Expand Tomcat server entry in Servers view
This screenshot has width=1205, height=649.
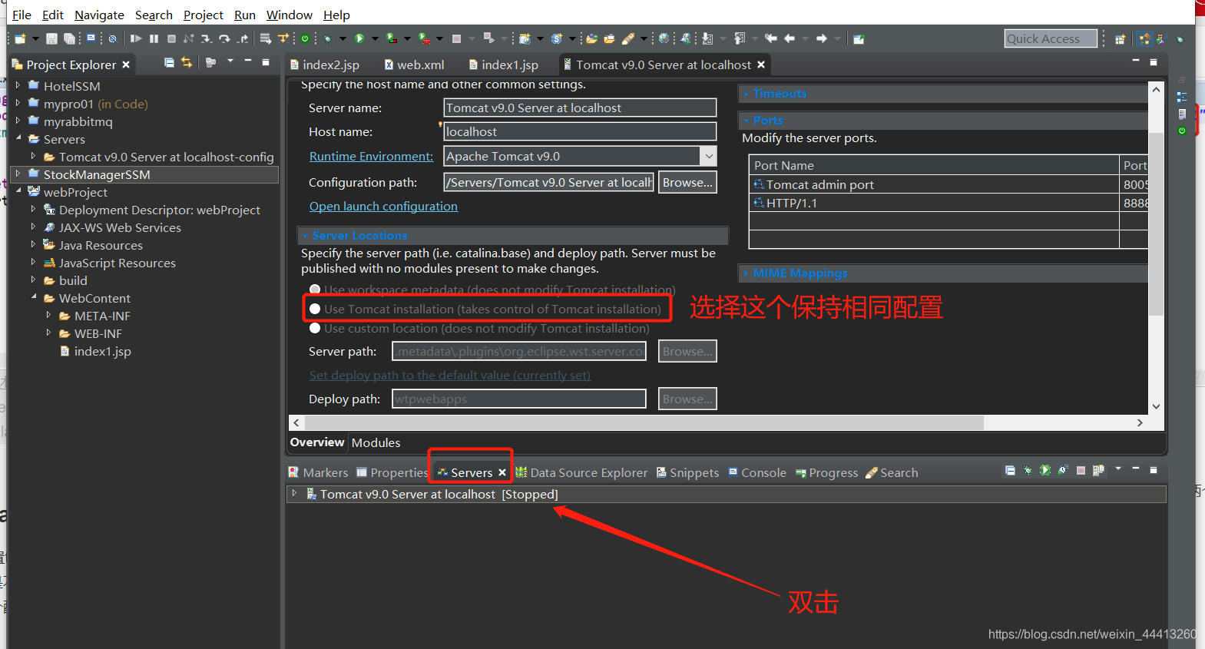pos(294,494)
